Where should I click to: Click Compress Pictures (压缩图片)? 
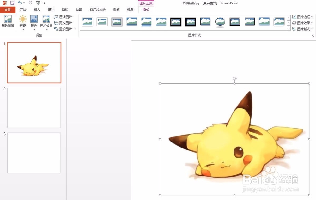pyautogui.click(x=63, y=17)
